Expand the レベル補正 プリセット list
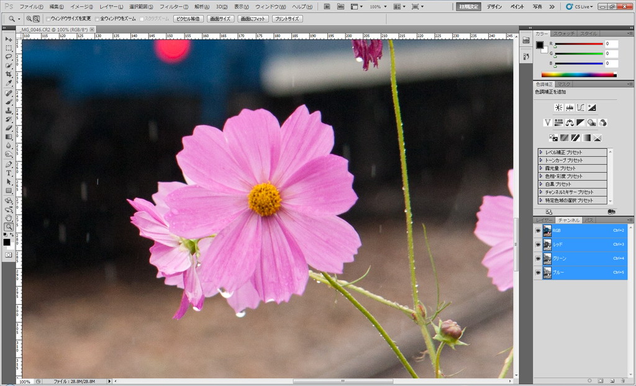 coord(541,152)
